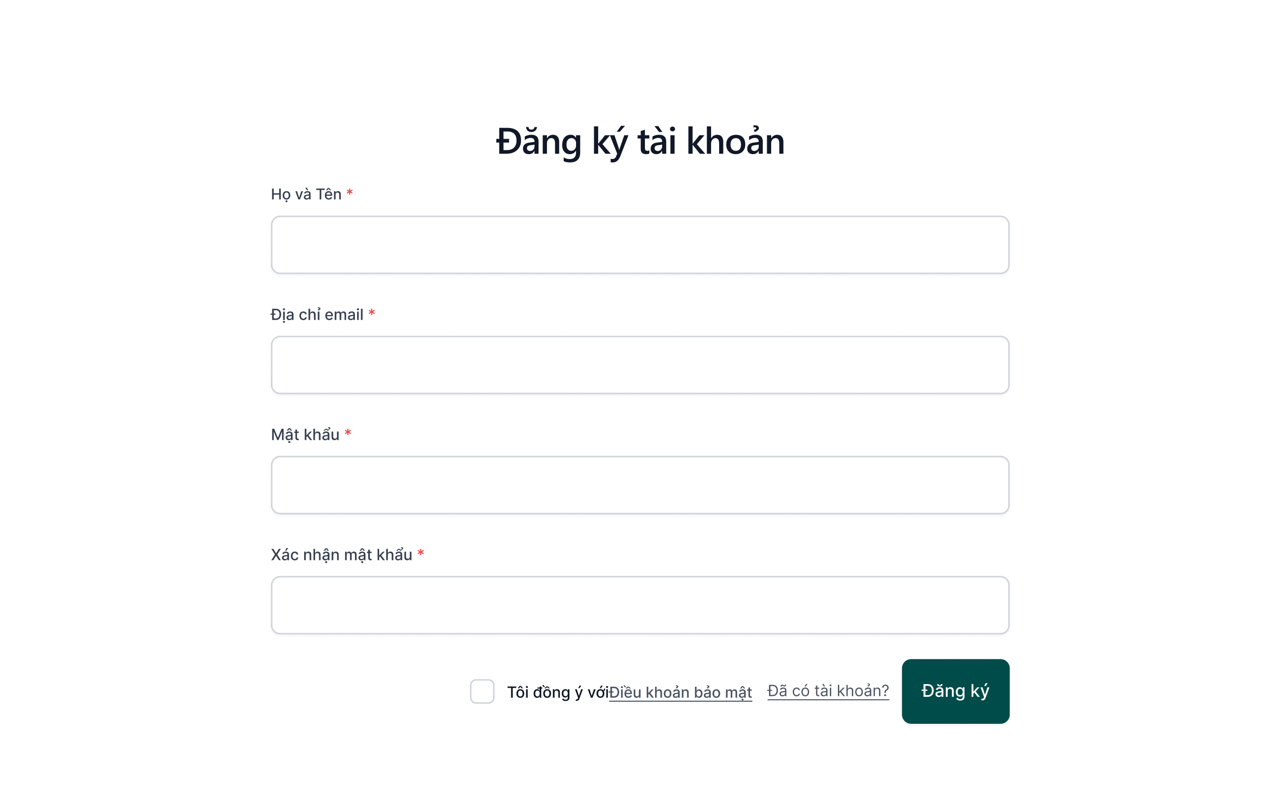Submit the registration form
The width and height of the screenshot is (1281, 798).
tap(955, 691)
